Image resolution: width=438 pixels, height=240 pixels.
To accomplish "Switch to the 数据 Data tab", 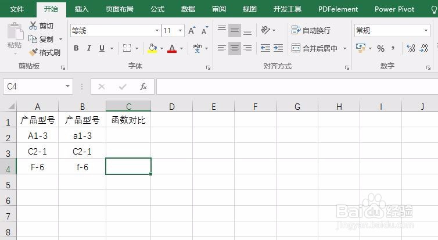I will pyautogui.click(x=188, y=9).
